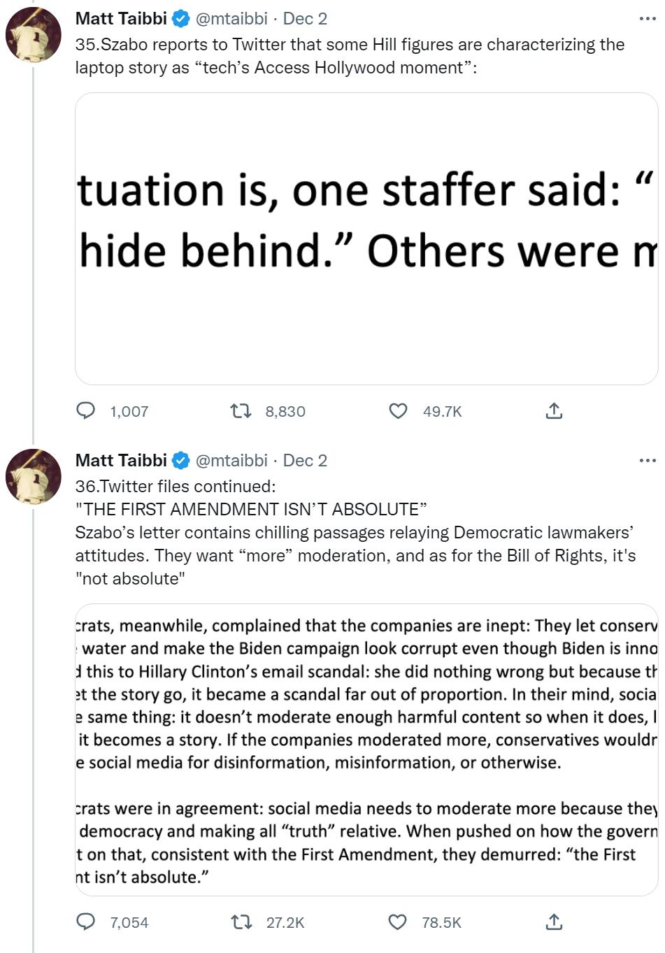This screenshot has height=953, width=665.
Task: Click the retweet icon on tweet 36
Action: (x=241, y=922)
